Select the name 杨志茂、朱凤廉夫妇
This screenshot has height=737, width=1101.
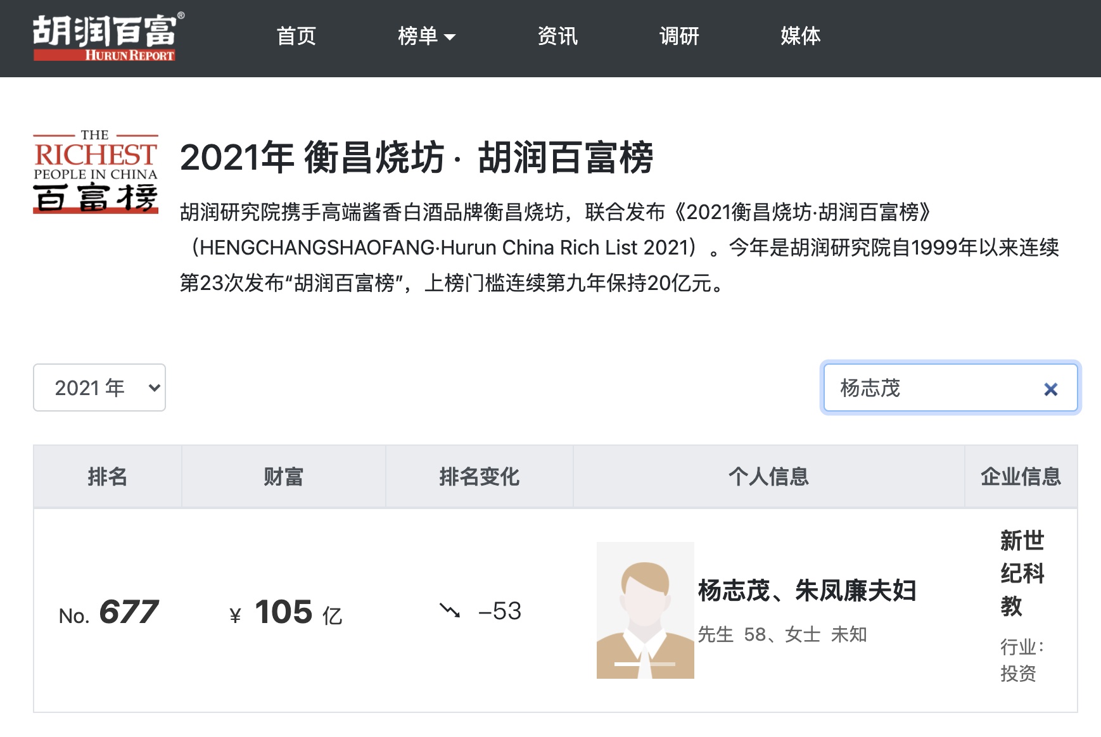[807, 591]
